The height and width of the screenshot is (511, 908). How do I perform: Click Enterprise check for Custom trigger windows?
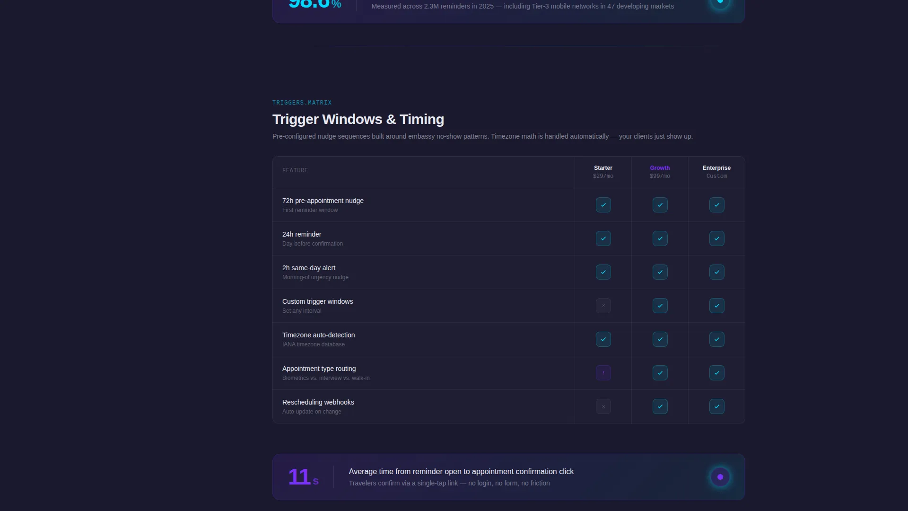pyautogui.click(x=716, y=306)
